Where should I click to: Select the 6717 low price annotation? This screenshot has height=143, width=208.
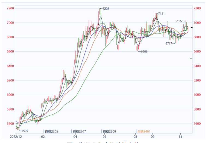click(169, 43)
